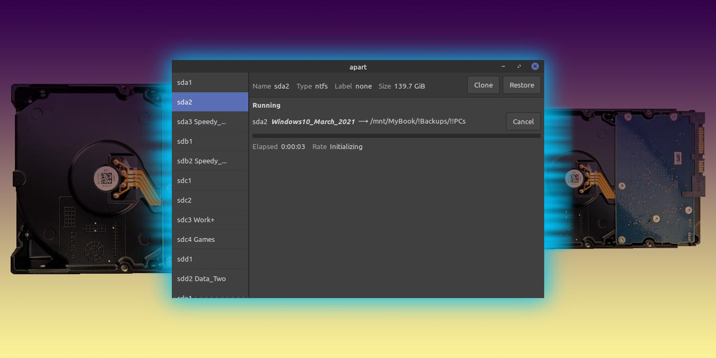The height and width of the screenshot is (358, 716).
Task: Select the sdc4 Games partition
Action: click(x=209, y=239)
